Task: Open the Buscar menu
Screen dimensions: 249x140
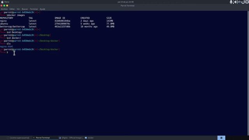Action: click(x=25, y=9)
